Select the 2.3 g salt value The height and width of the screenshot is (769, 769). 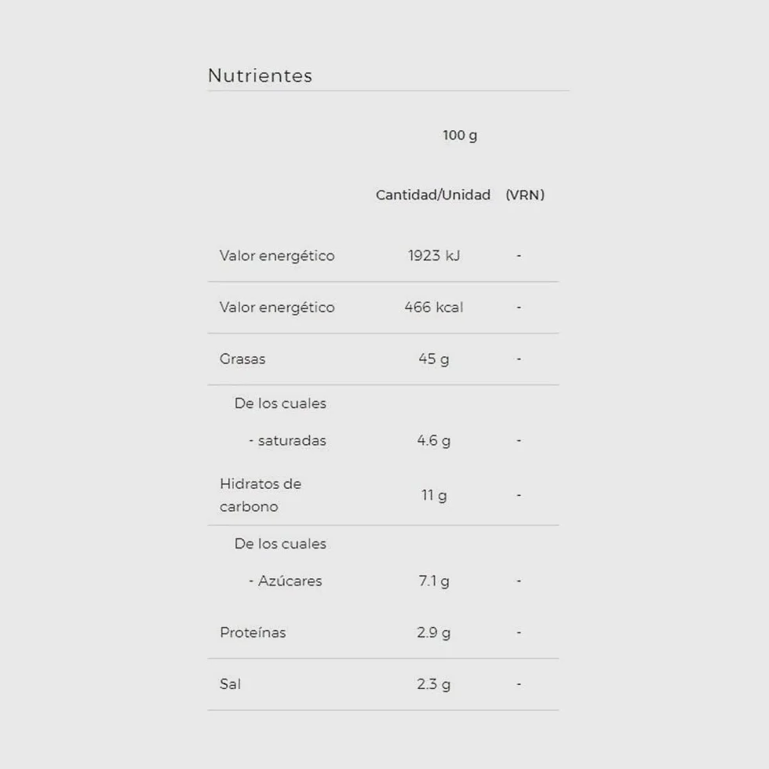434,684
